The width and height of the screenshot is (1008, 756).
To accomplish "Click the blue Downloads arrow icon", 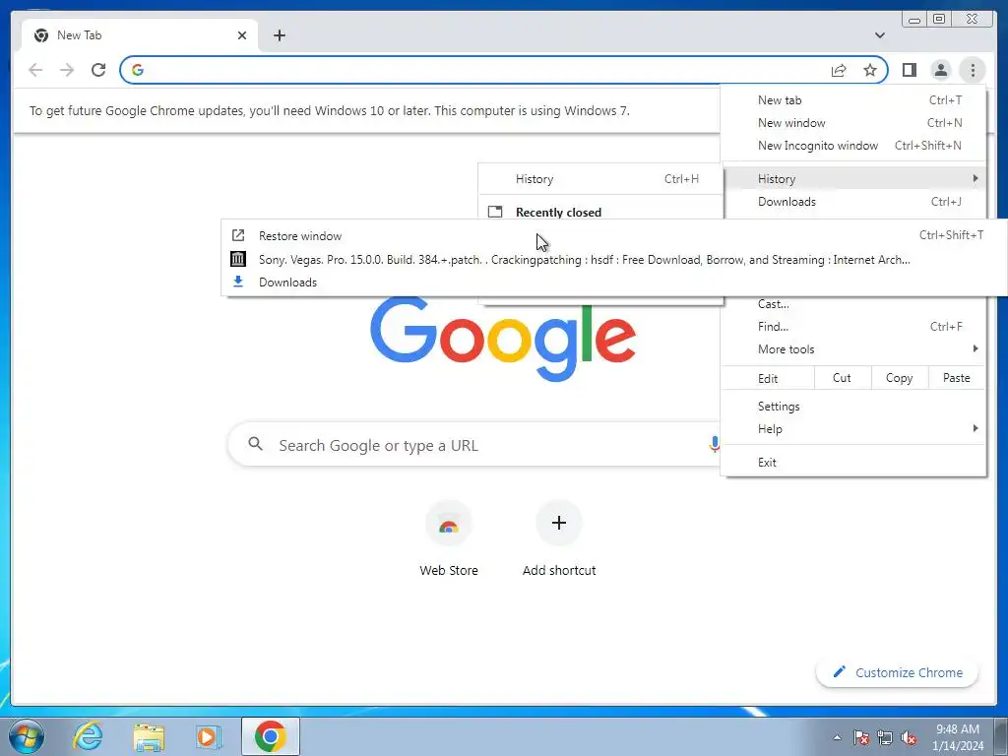I will click(238, 282).
